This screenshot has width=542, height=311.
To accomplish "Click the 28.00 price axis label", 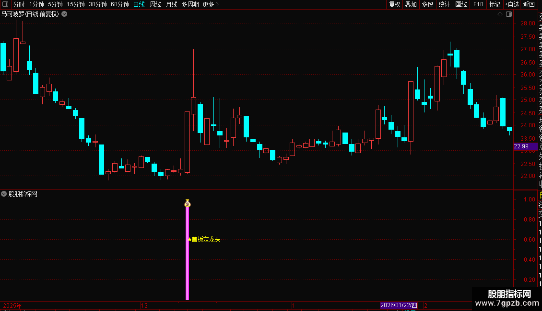I will click(x=528, y=23).
